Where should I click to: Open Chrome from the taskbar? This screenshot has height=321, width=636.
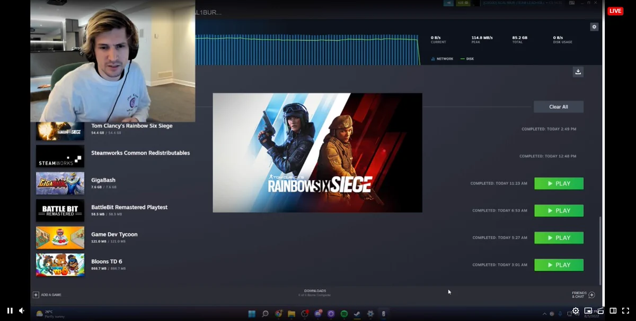click(279, 314)
